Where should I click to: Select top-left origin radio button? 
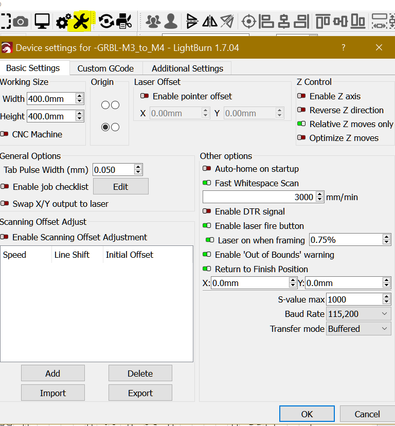[x=105, y=105]
